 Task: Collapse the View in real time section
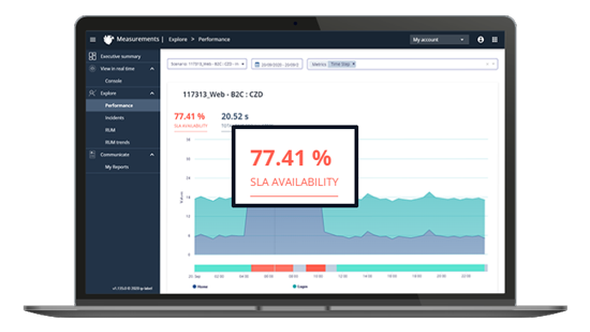point(152,69)
